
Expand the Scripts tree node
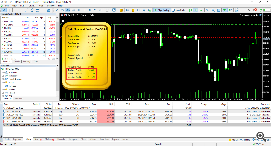coord(3,83)
